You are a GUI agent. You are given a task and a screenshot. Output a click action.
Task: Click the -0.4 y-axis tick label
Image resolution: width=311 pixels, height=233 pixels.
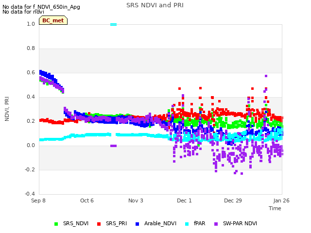click(30, 194)
